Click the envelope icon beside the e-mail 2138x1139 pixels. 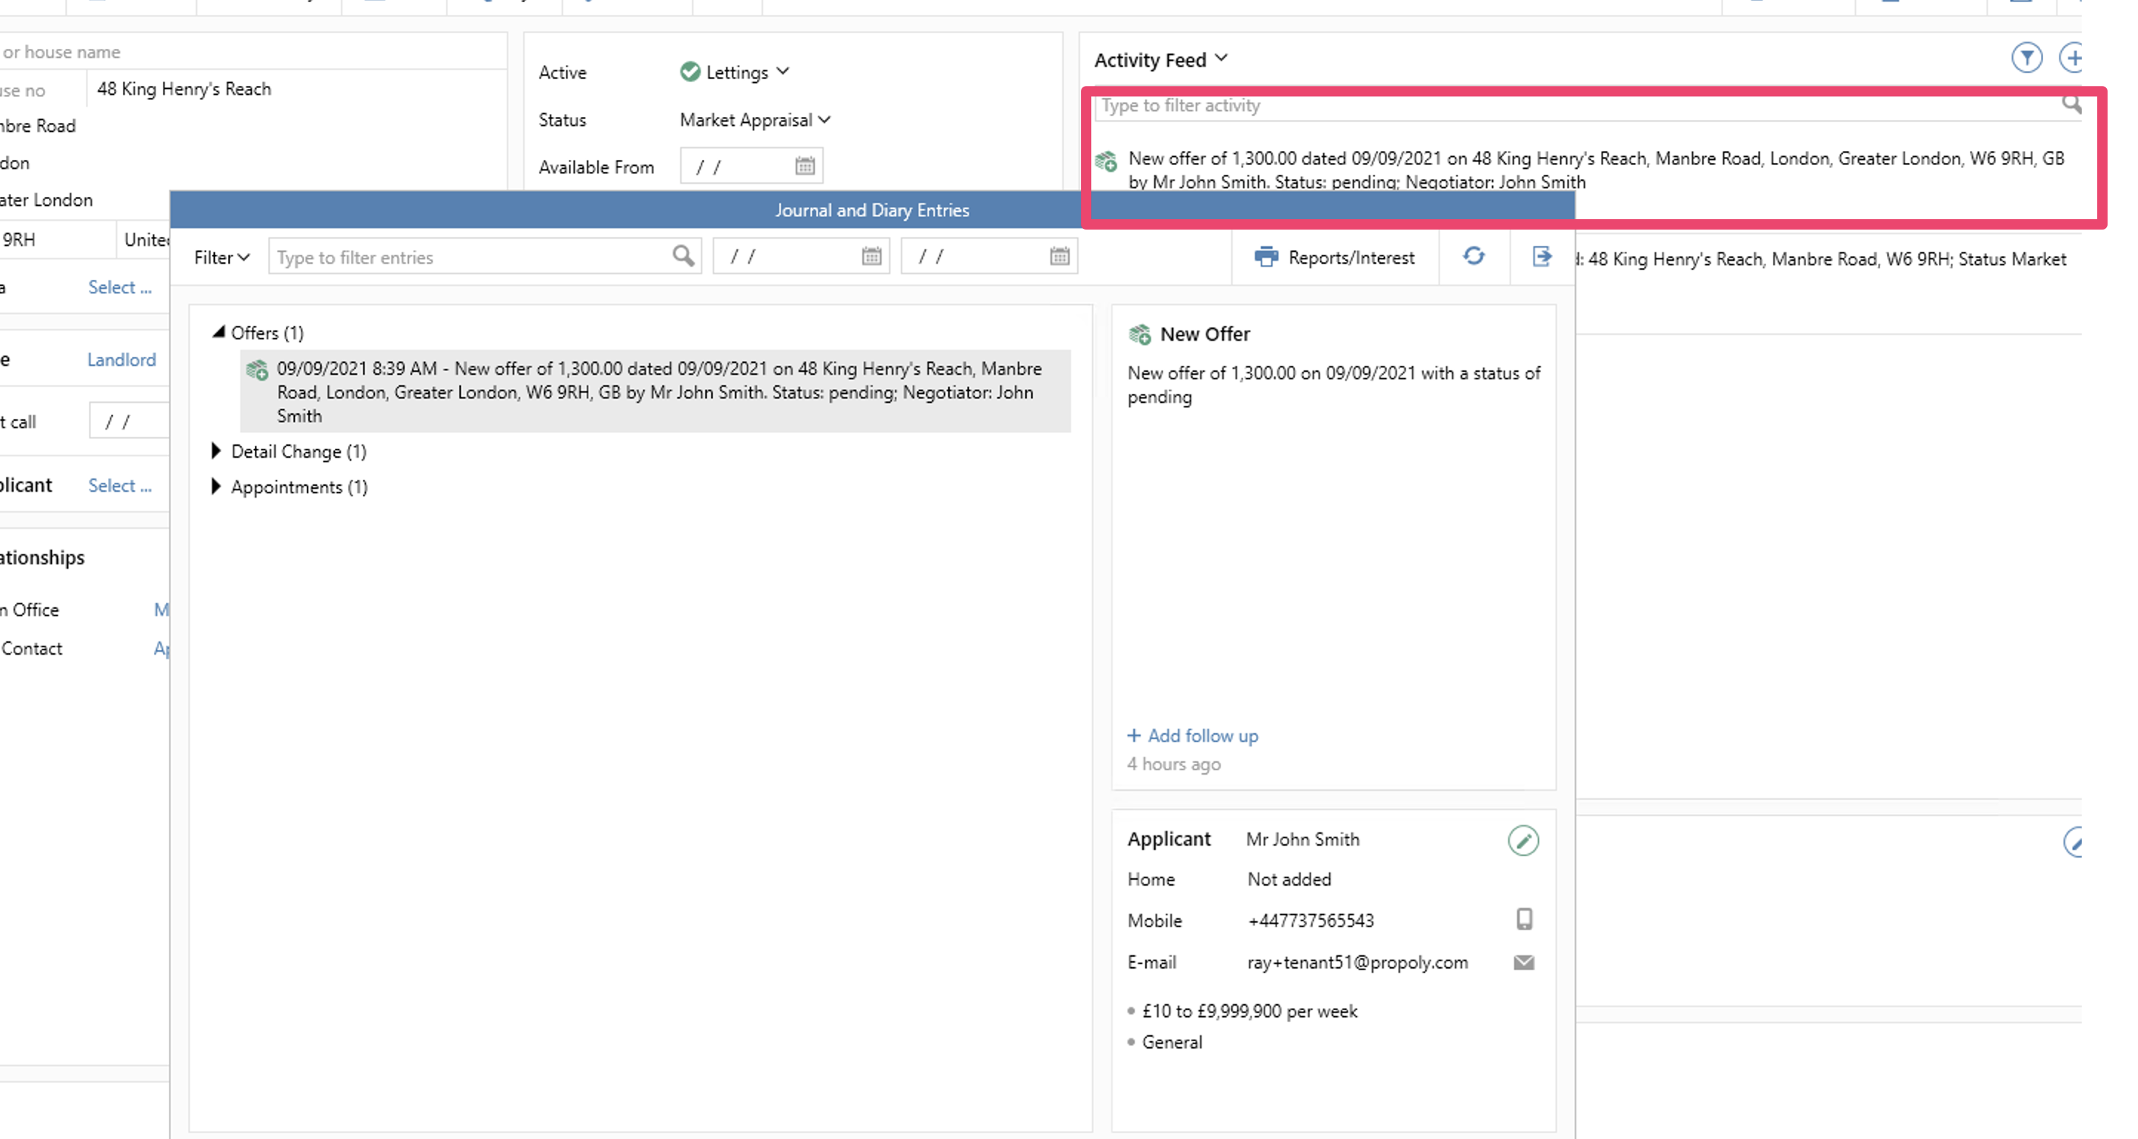pos(1523,962)
